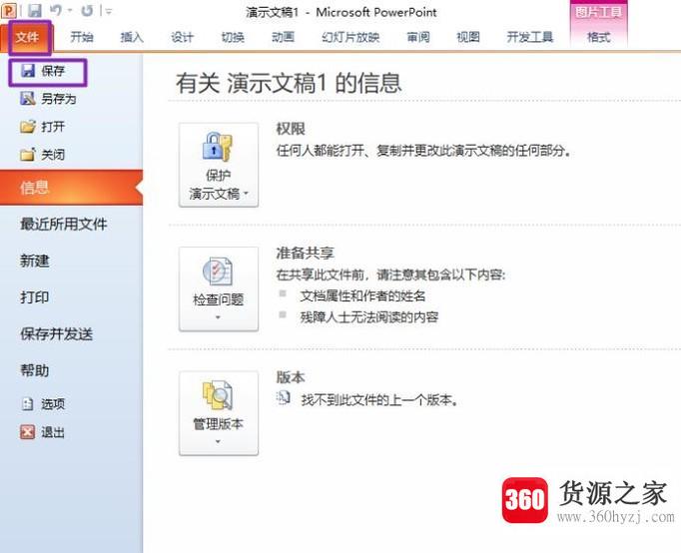This screenshot has height=553, width=681.
Task: Open the undo history dropdown arrow
Action: pos(70,10)
